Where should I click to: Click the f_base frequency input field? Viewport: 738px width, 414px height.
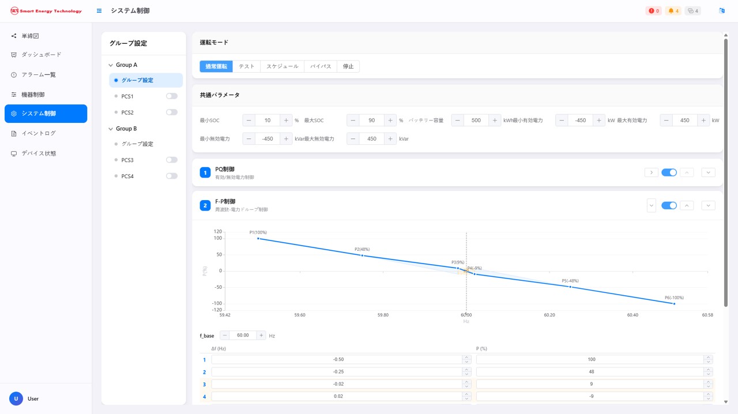[243, 335]
